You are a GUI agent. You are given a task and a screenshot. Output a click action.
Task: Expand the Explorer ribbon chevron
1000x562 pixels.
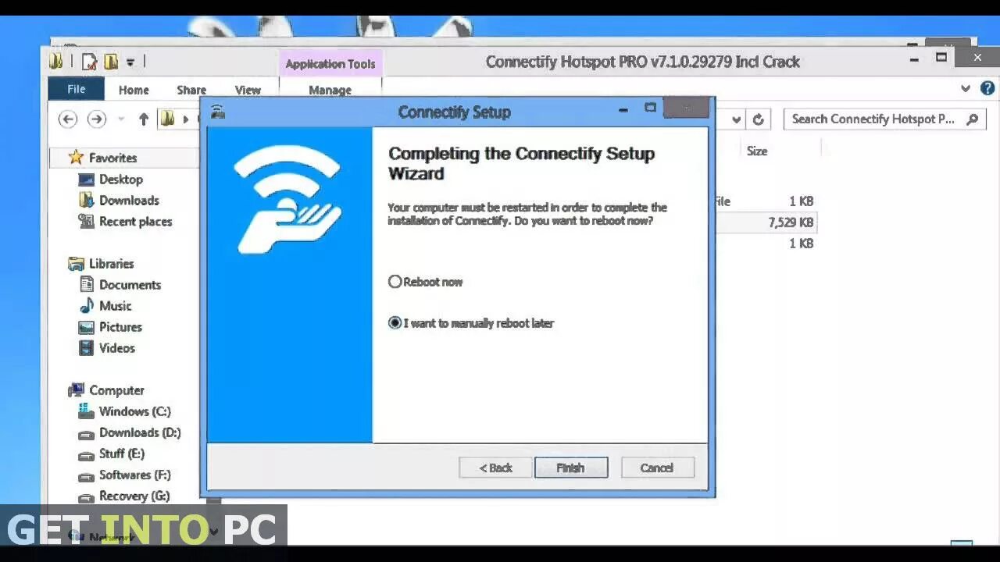966,89
